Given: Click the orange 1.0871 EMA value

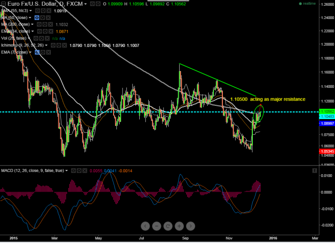Looking at the screenshot, I should [x=62, y=32].
